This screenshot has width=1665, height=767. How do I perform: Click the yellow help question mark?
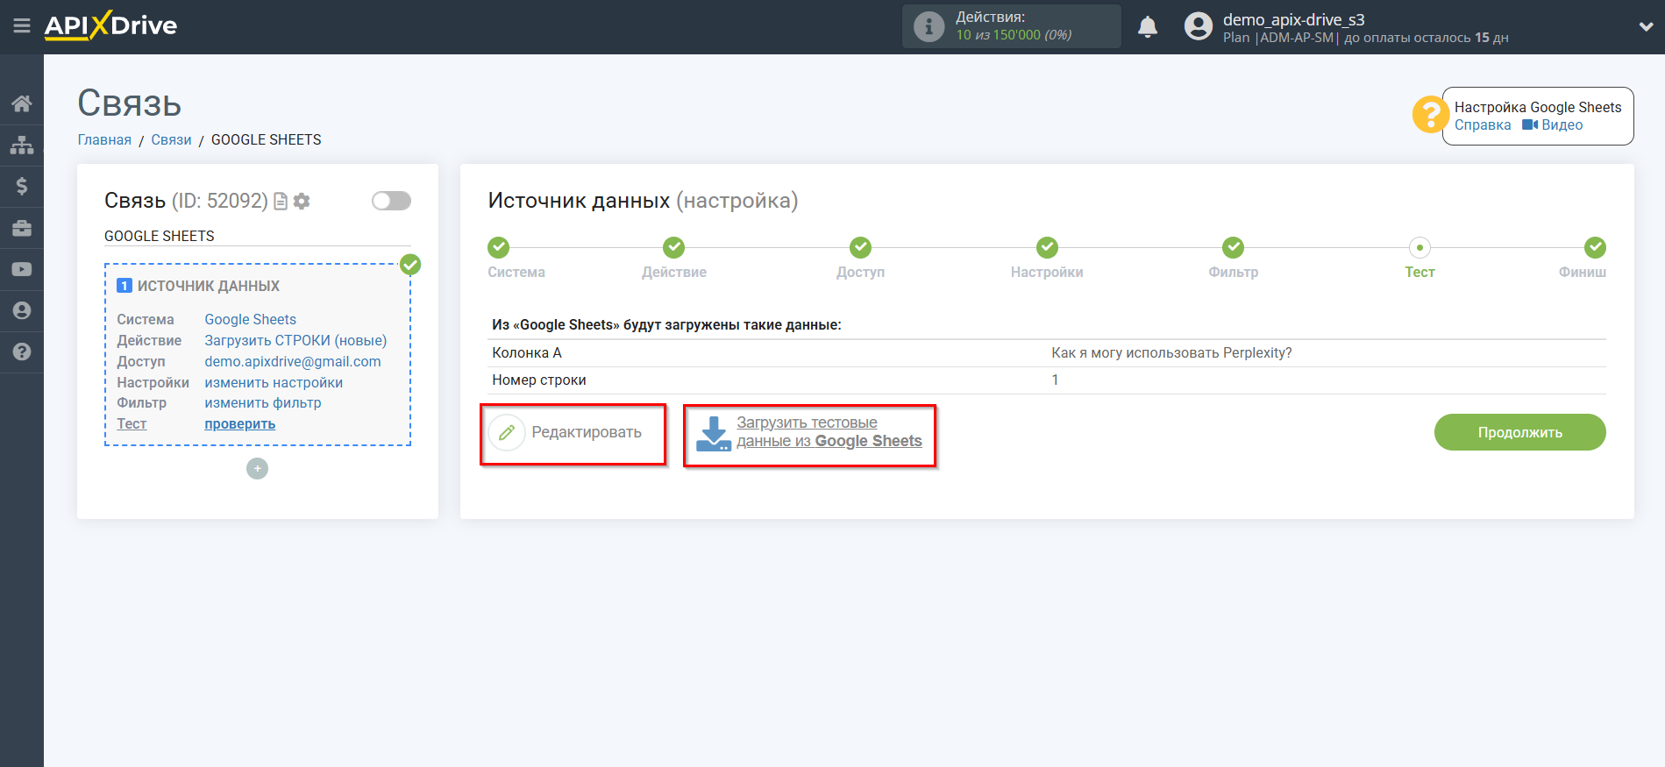click(1430, 115)
